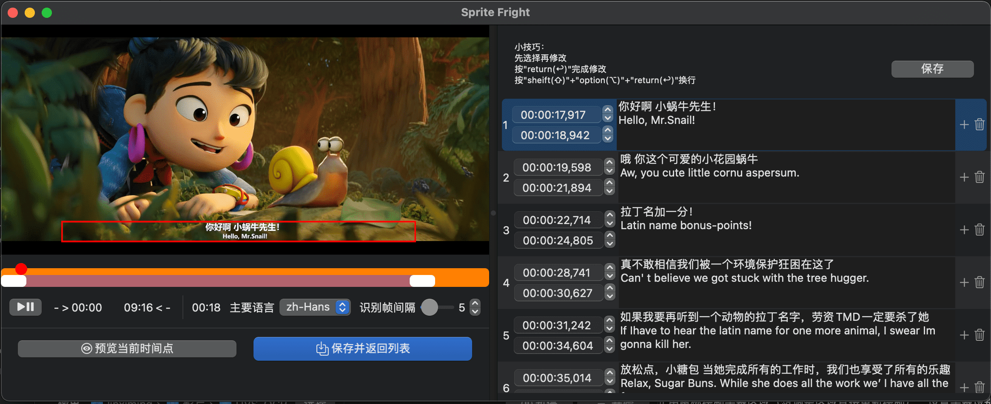Use stepper beside 00:00:35,014
The width and height of the screenshot is (991, 404).
[x=610, y=378]
